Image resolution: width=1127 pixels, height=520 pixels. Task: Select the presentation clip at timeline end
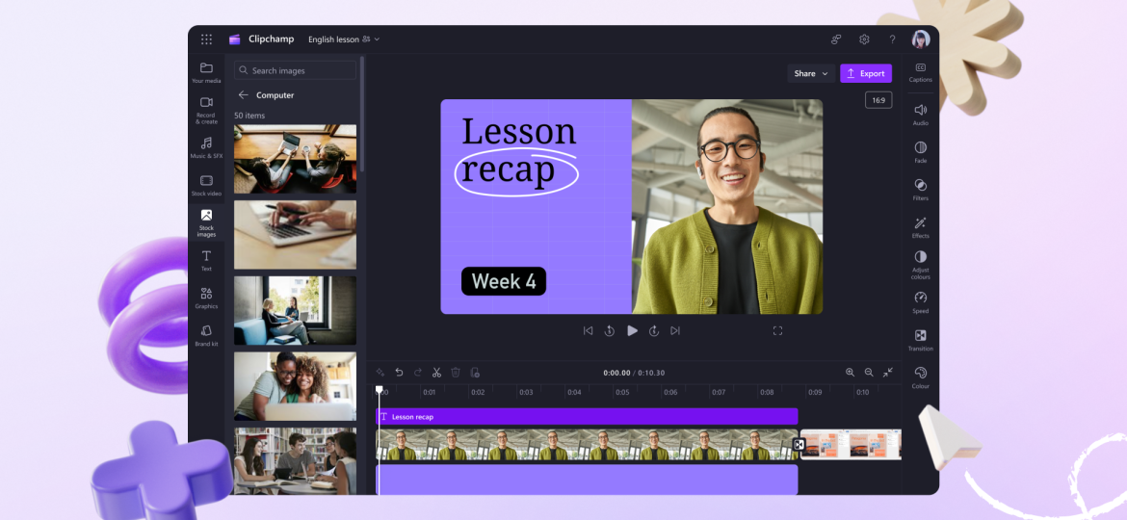(x=851, y=445)
